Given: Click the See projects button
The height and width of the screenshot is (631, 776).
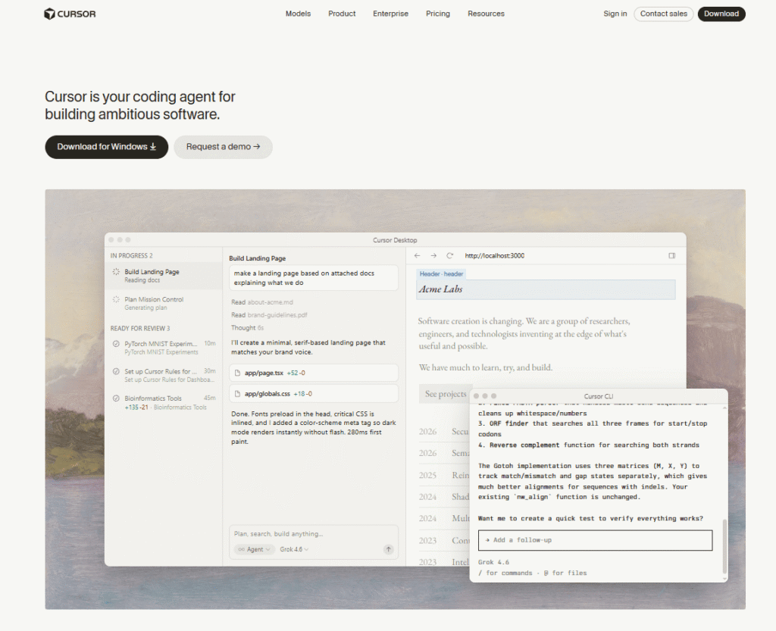Looking at the screenshot, I should click(x=446, y=394).
